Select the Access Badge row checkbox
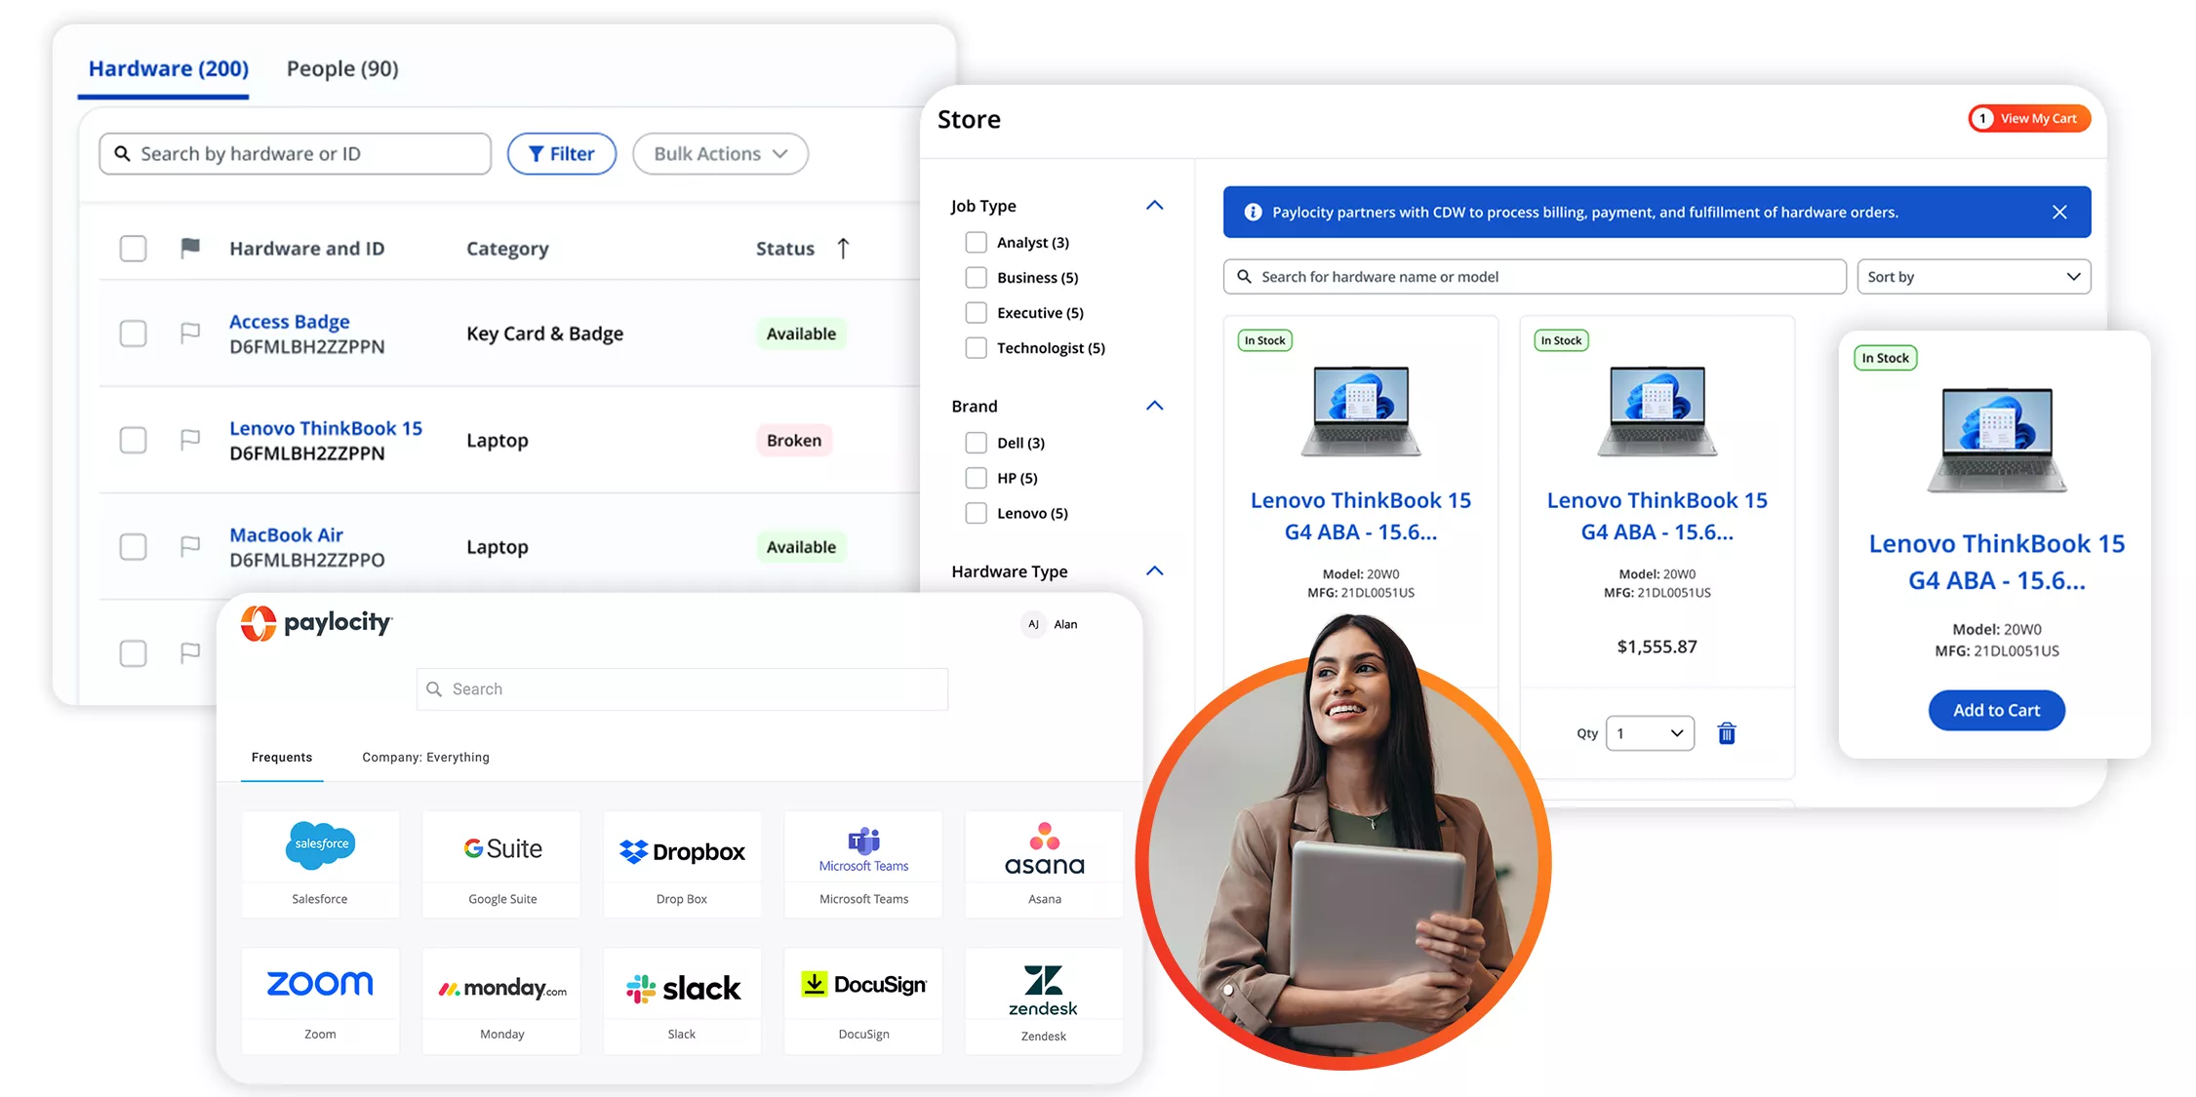 pos(133,333)
